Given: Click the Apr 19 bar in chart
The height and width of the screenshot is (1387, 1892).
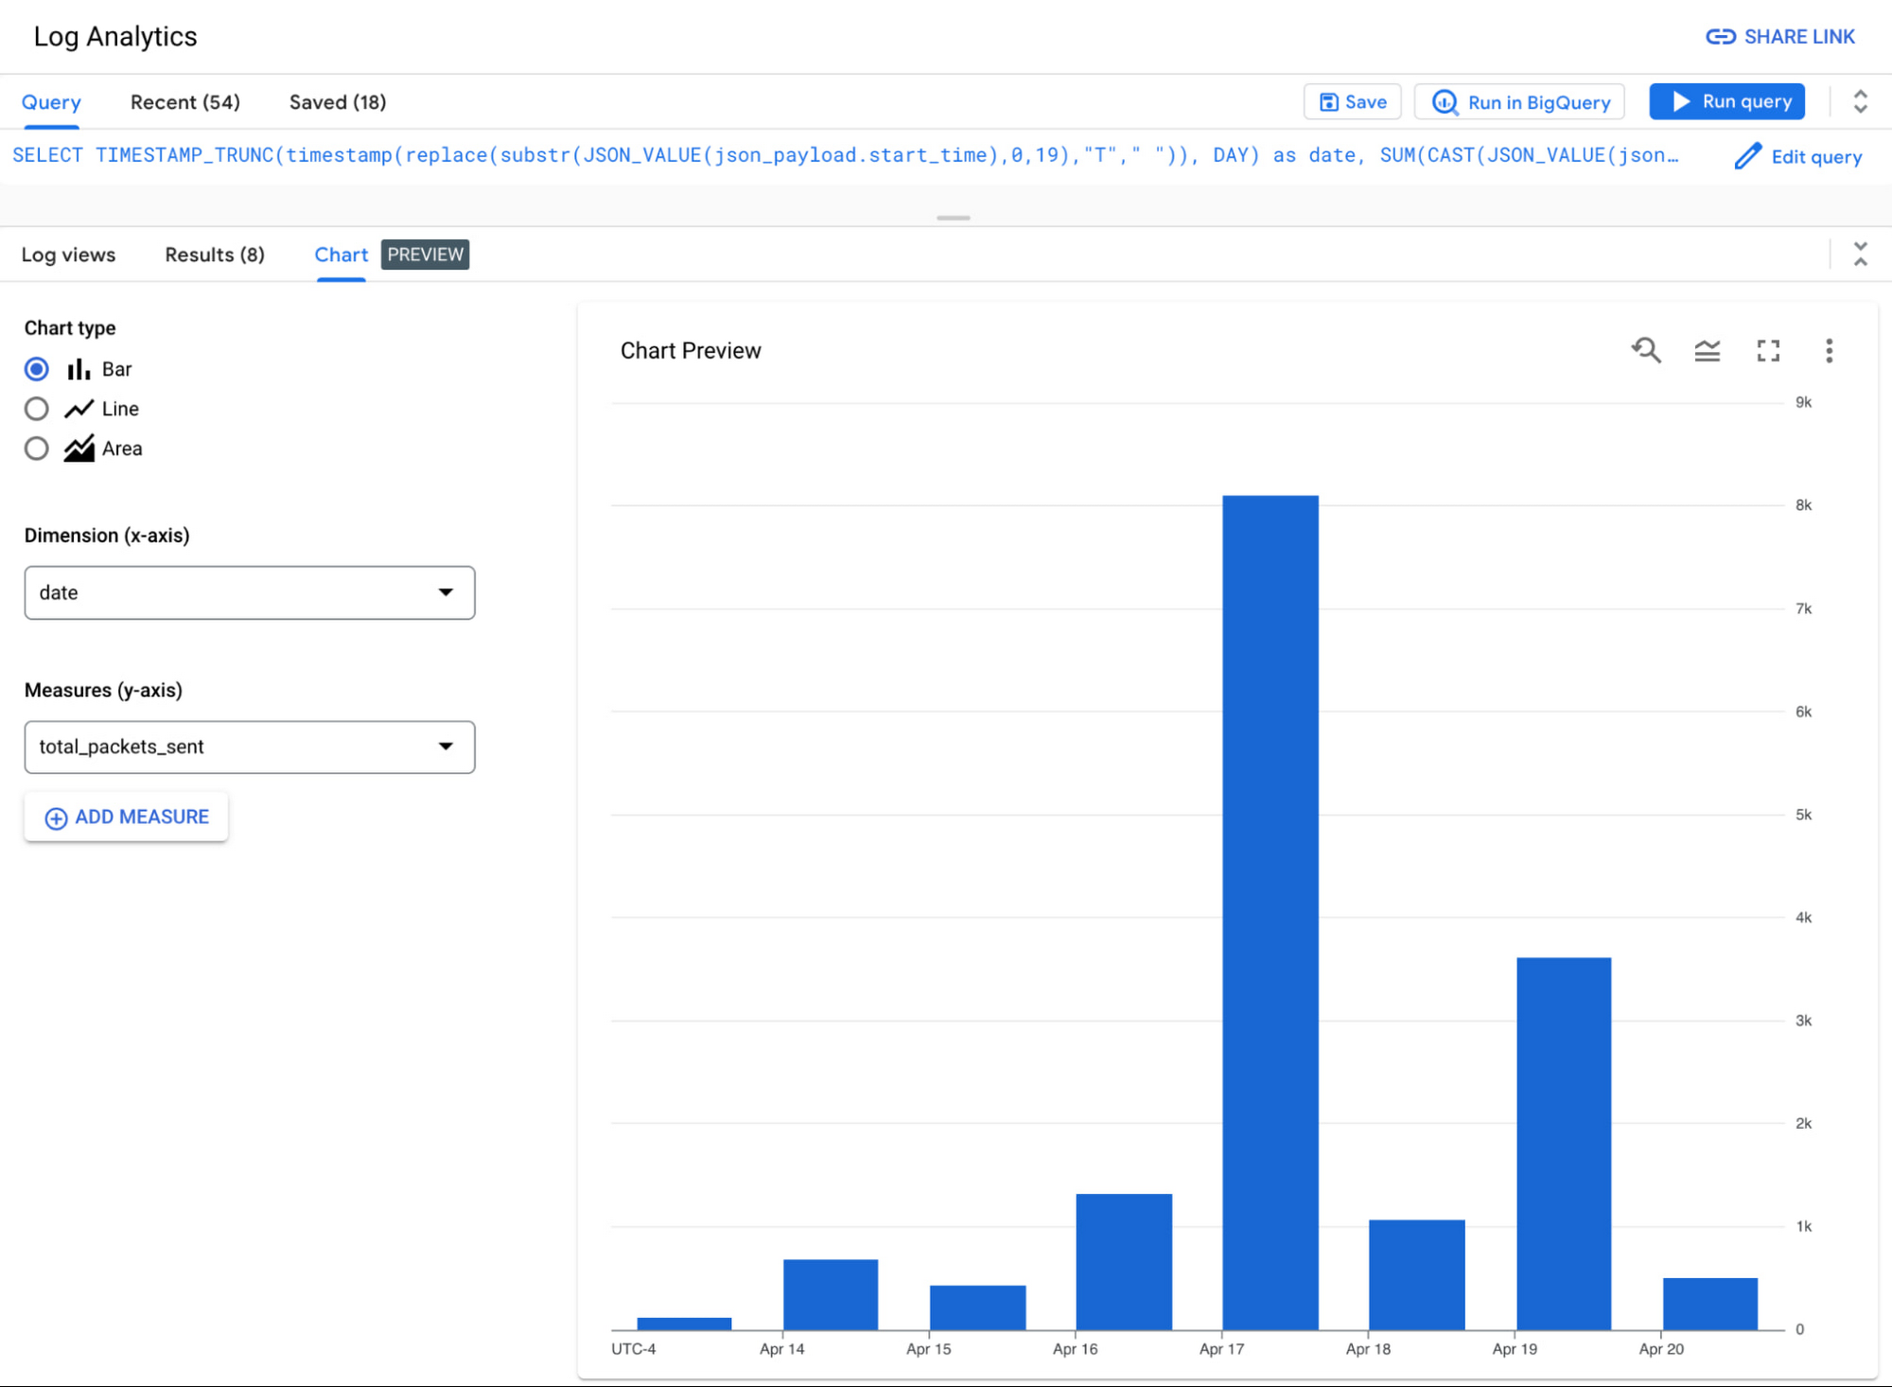Looking at the screenshot, I should [x=1564, y=1144].
